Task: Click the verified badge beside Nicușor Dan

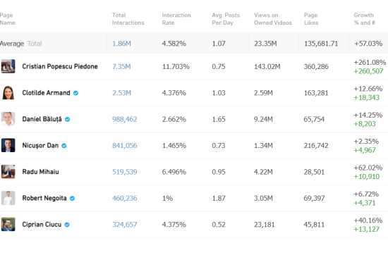Action: tap(64, 146)
